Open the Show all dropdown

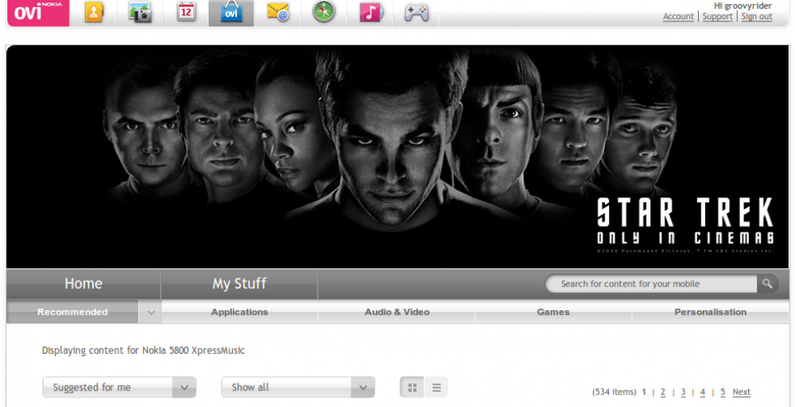[298, 387]
